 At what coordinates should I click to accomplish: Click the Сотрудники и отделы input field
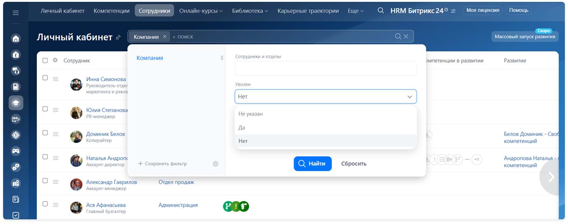[x=325, y=69]
